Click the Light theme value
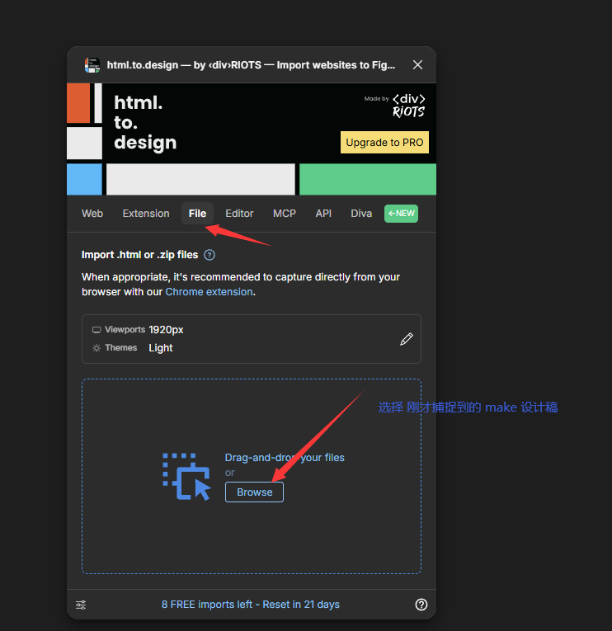The width and height of the screenshot is (612, 631). pos(161,348)
